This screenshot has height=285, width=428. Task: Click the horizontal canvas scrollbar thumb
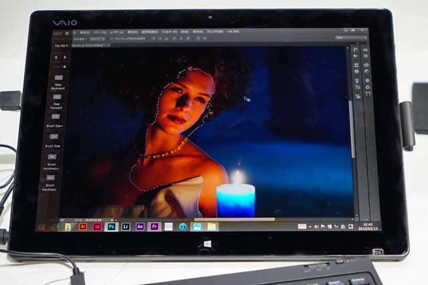[234, 219]
